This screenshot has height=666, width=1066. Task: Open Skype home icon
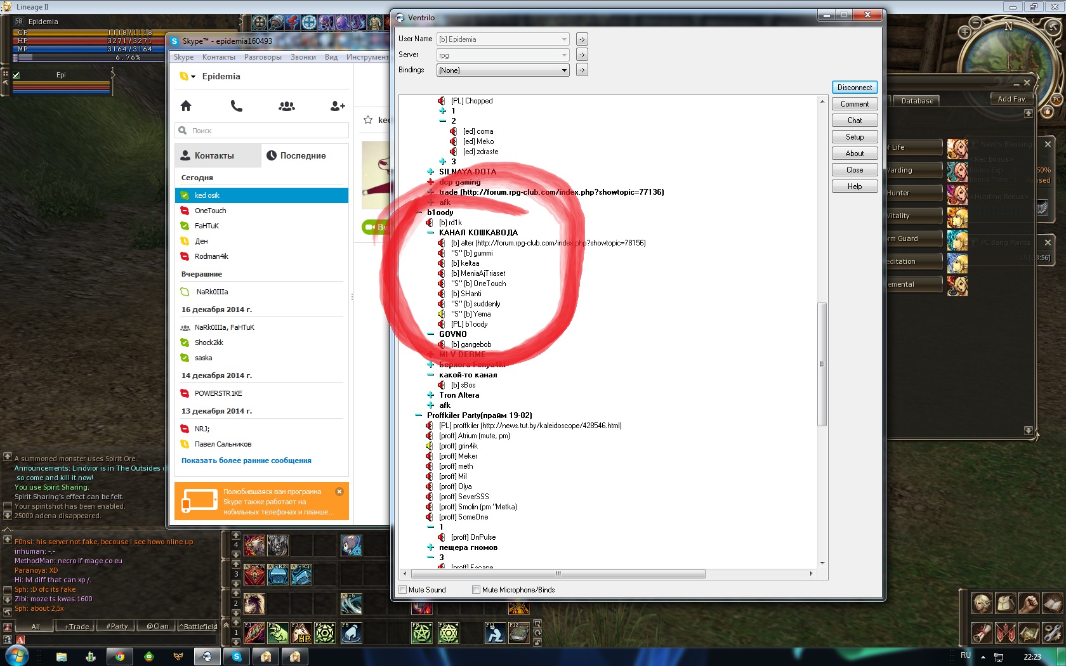[x=186, y=106]
